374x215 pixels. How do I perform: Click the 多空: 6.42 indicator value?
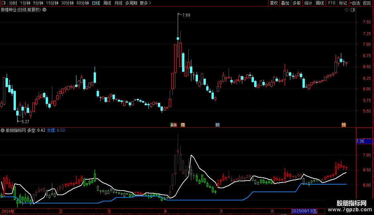coord(36,130)
